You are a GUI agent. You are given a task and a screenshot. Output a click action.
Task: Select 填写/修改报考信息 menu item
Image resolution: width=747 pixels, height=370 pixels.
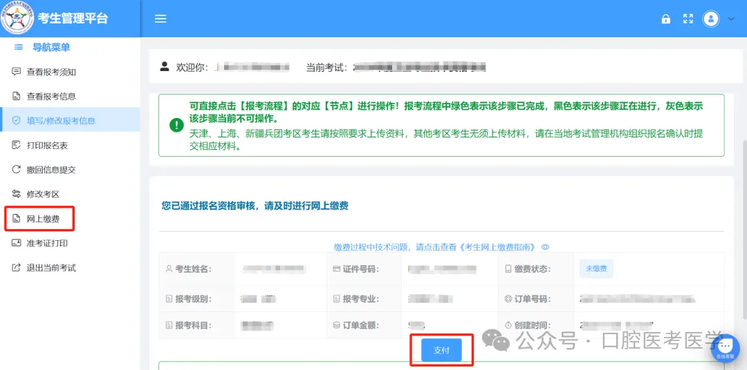[70, 120]
